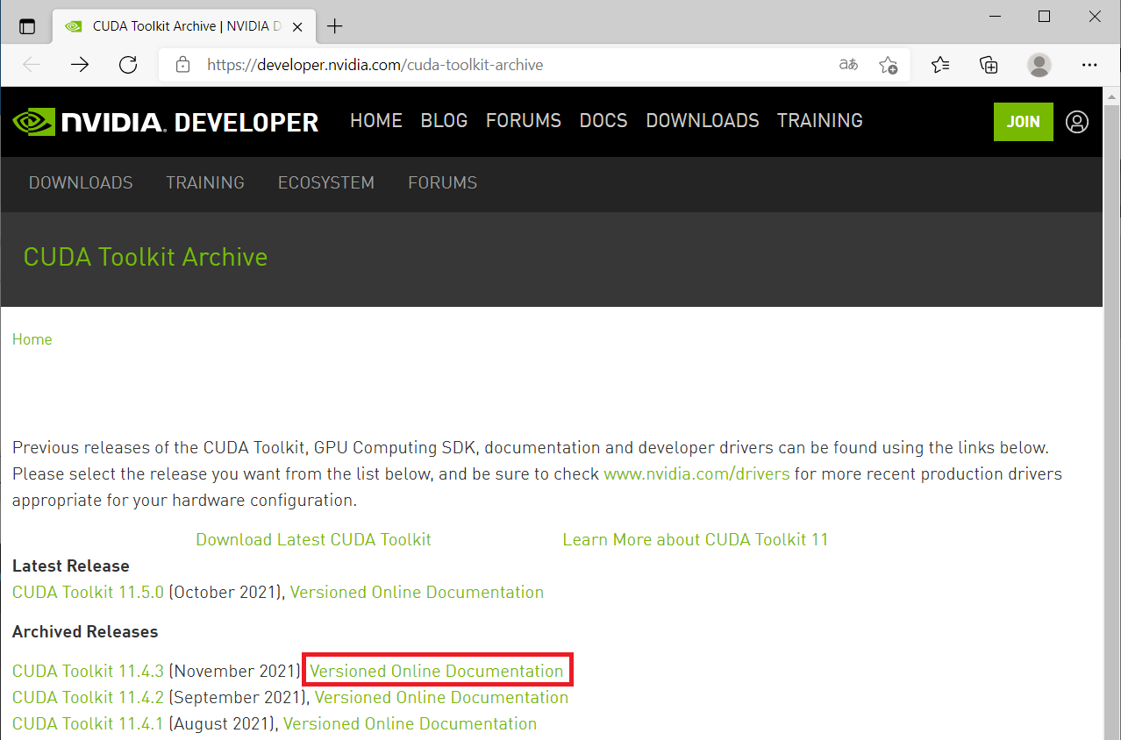
Task: Click the browser forward arrow
Action: [80, 65]
